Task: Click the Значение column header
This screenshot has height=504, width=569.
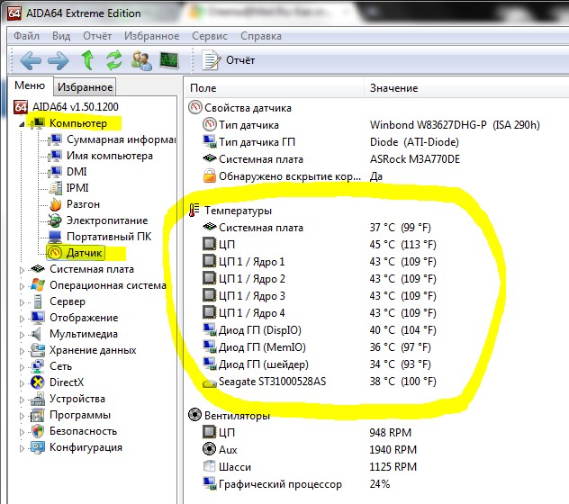Action: click(x=393, y=88)
